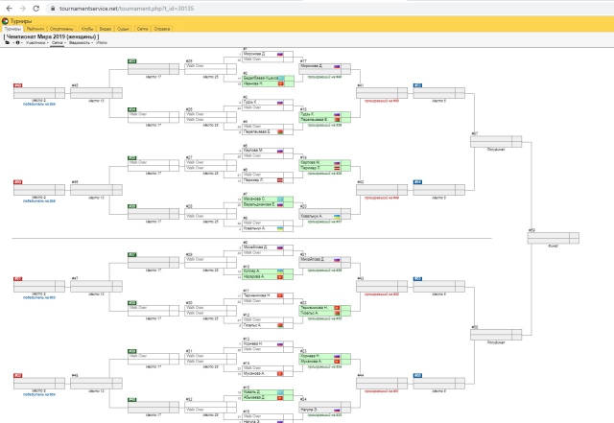
Task: Open the Судьи tab
Action: point(124,29)
